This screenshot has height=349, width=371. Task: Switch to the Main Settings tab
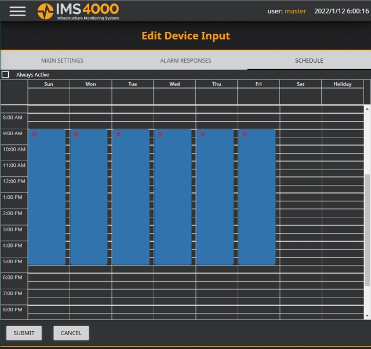62,60
